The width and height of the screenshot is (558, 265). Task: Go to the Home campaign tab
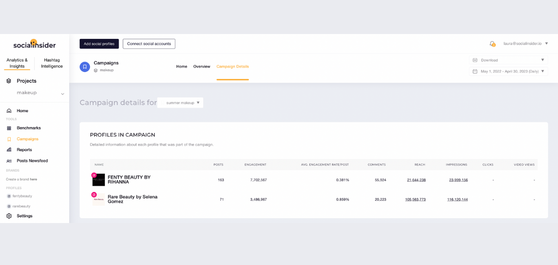pos(182,67)
